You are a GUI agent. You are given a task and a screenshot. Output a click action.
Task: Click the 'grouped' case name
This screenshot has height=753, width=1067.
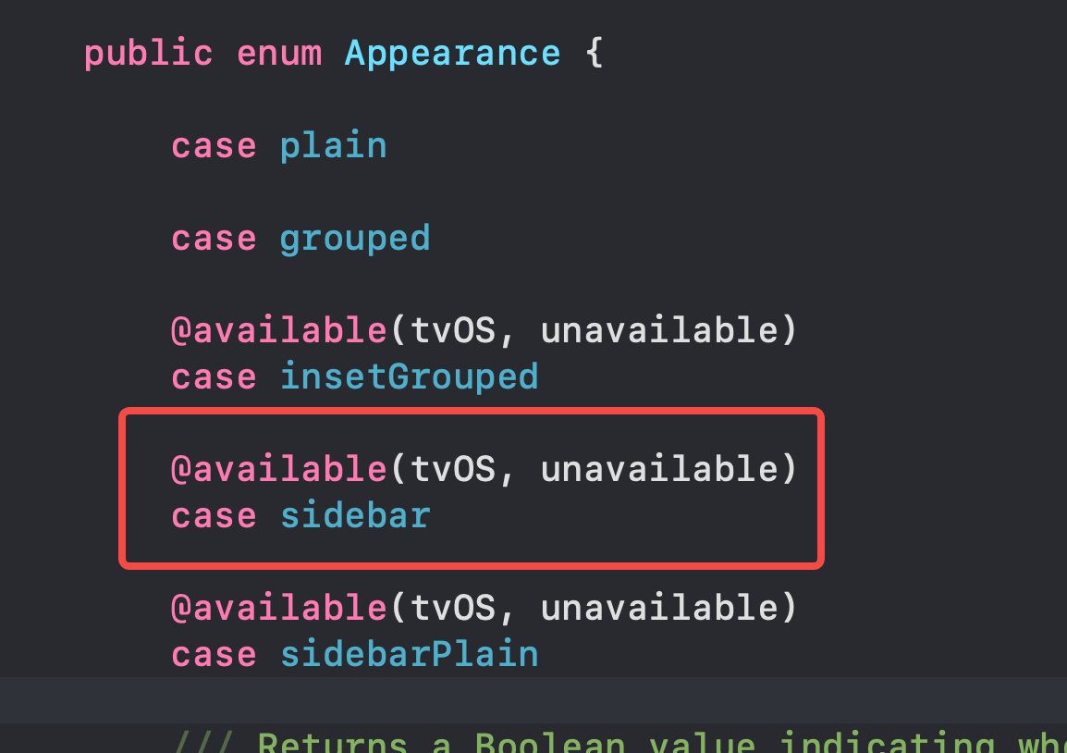pyautogui.click(x=355, y=239)
